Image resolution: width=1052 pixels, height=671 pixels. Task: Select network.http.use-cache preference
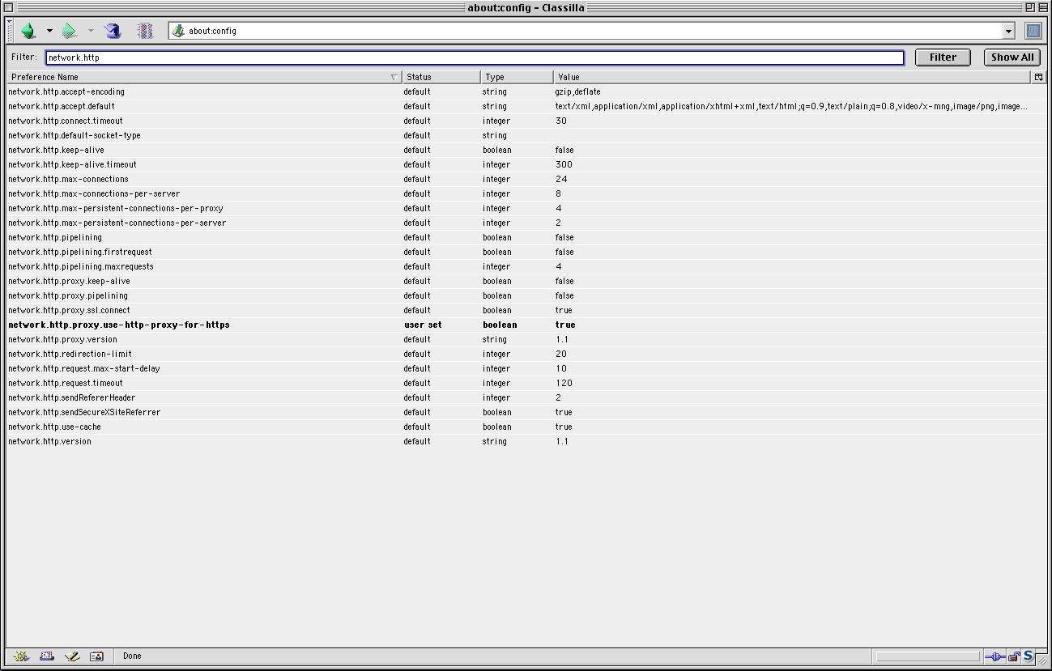point(526,427)
